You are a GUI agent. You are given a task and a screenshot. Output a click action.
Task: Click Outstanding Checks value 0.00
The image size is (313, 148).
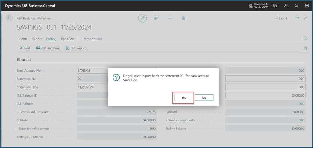265,120
